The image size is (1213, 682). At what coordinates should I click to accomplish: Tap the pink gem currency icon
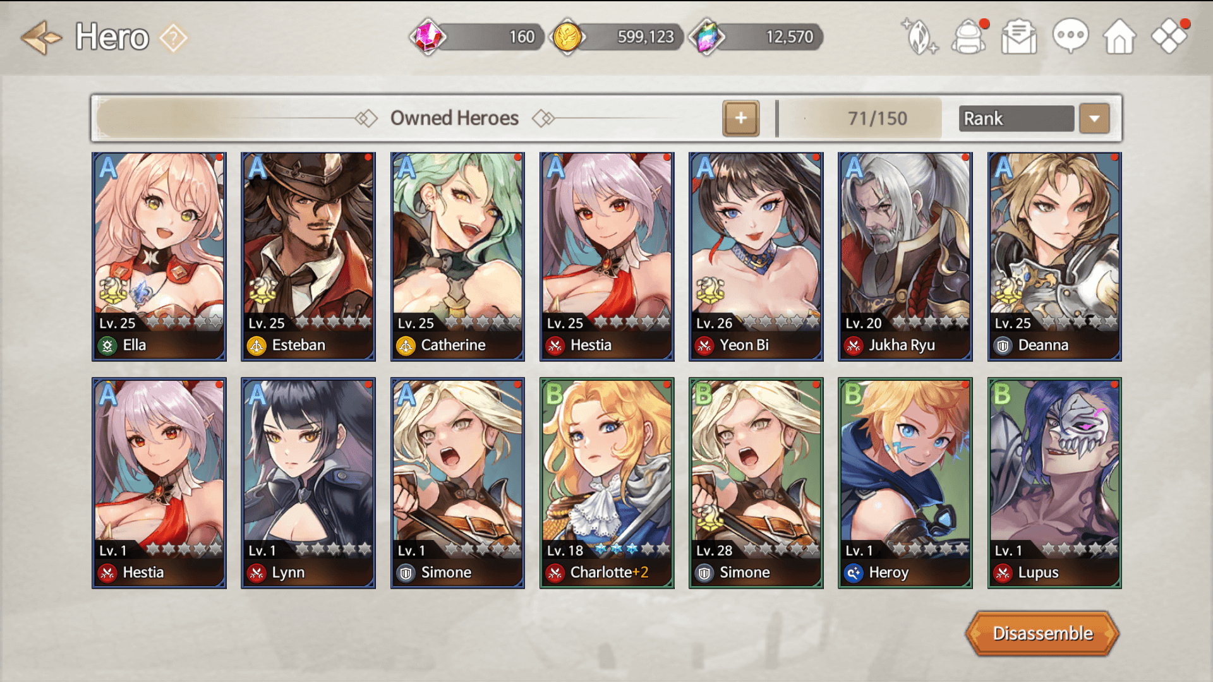point(428,37)
